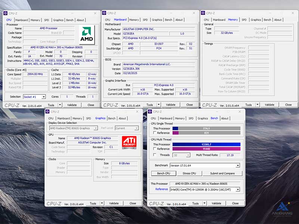Click the Reference link label in Bench window
The width and height of the screenshot is (299, 224).
(161, 189)
